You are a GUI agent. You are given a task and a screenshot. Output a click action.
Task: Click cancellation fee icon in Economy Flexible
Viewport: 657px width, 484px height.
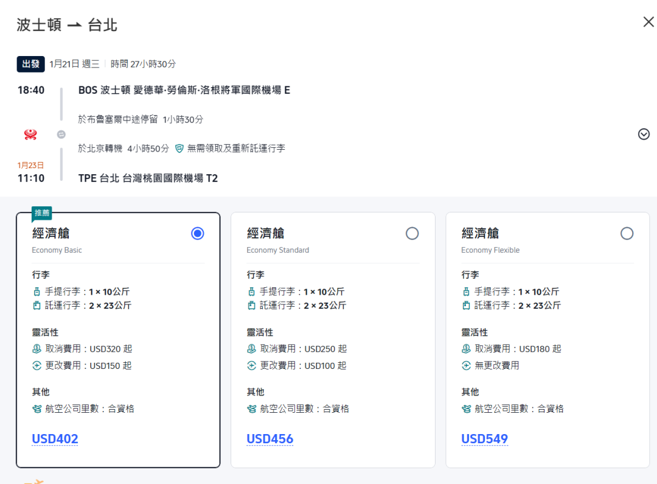pyautogui.click(x=467, y=349)
